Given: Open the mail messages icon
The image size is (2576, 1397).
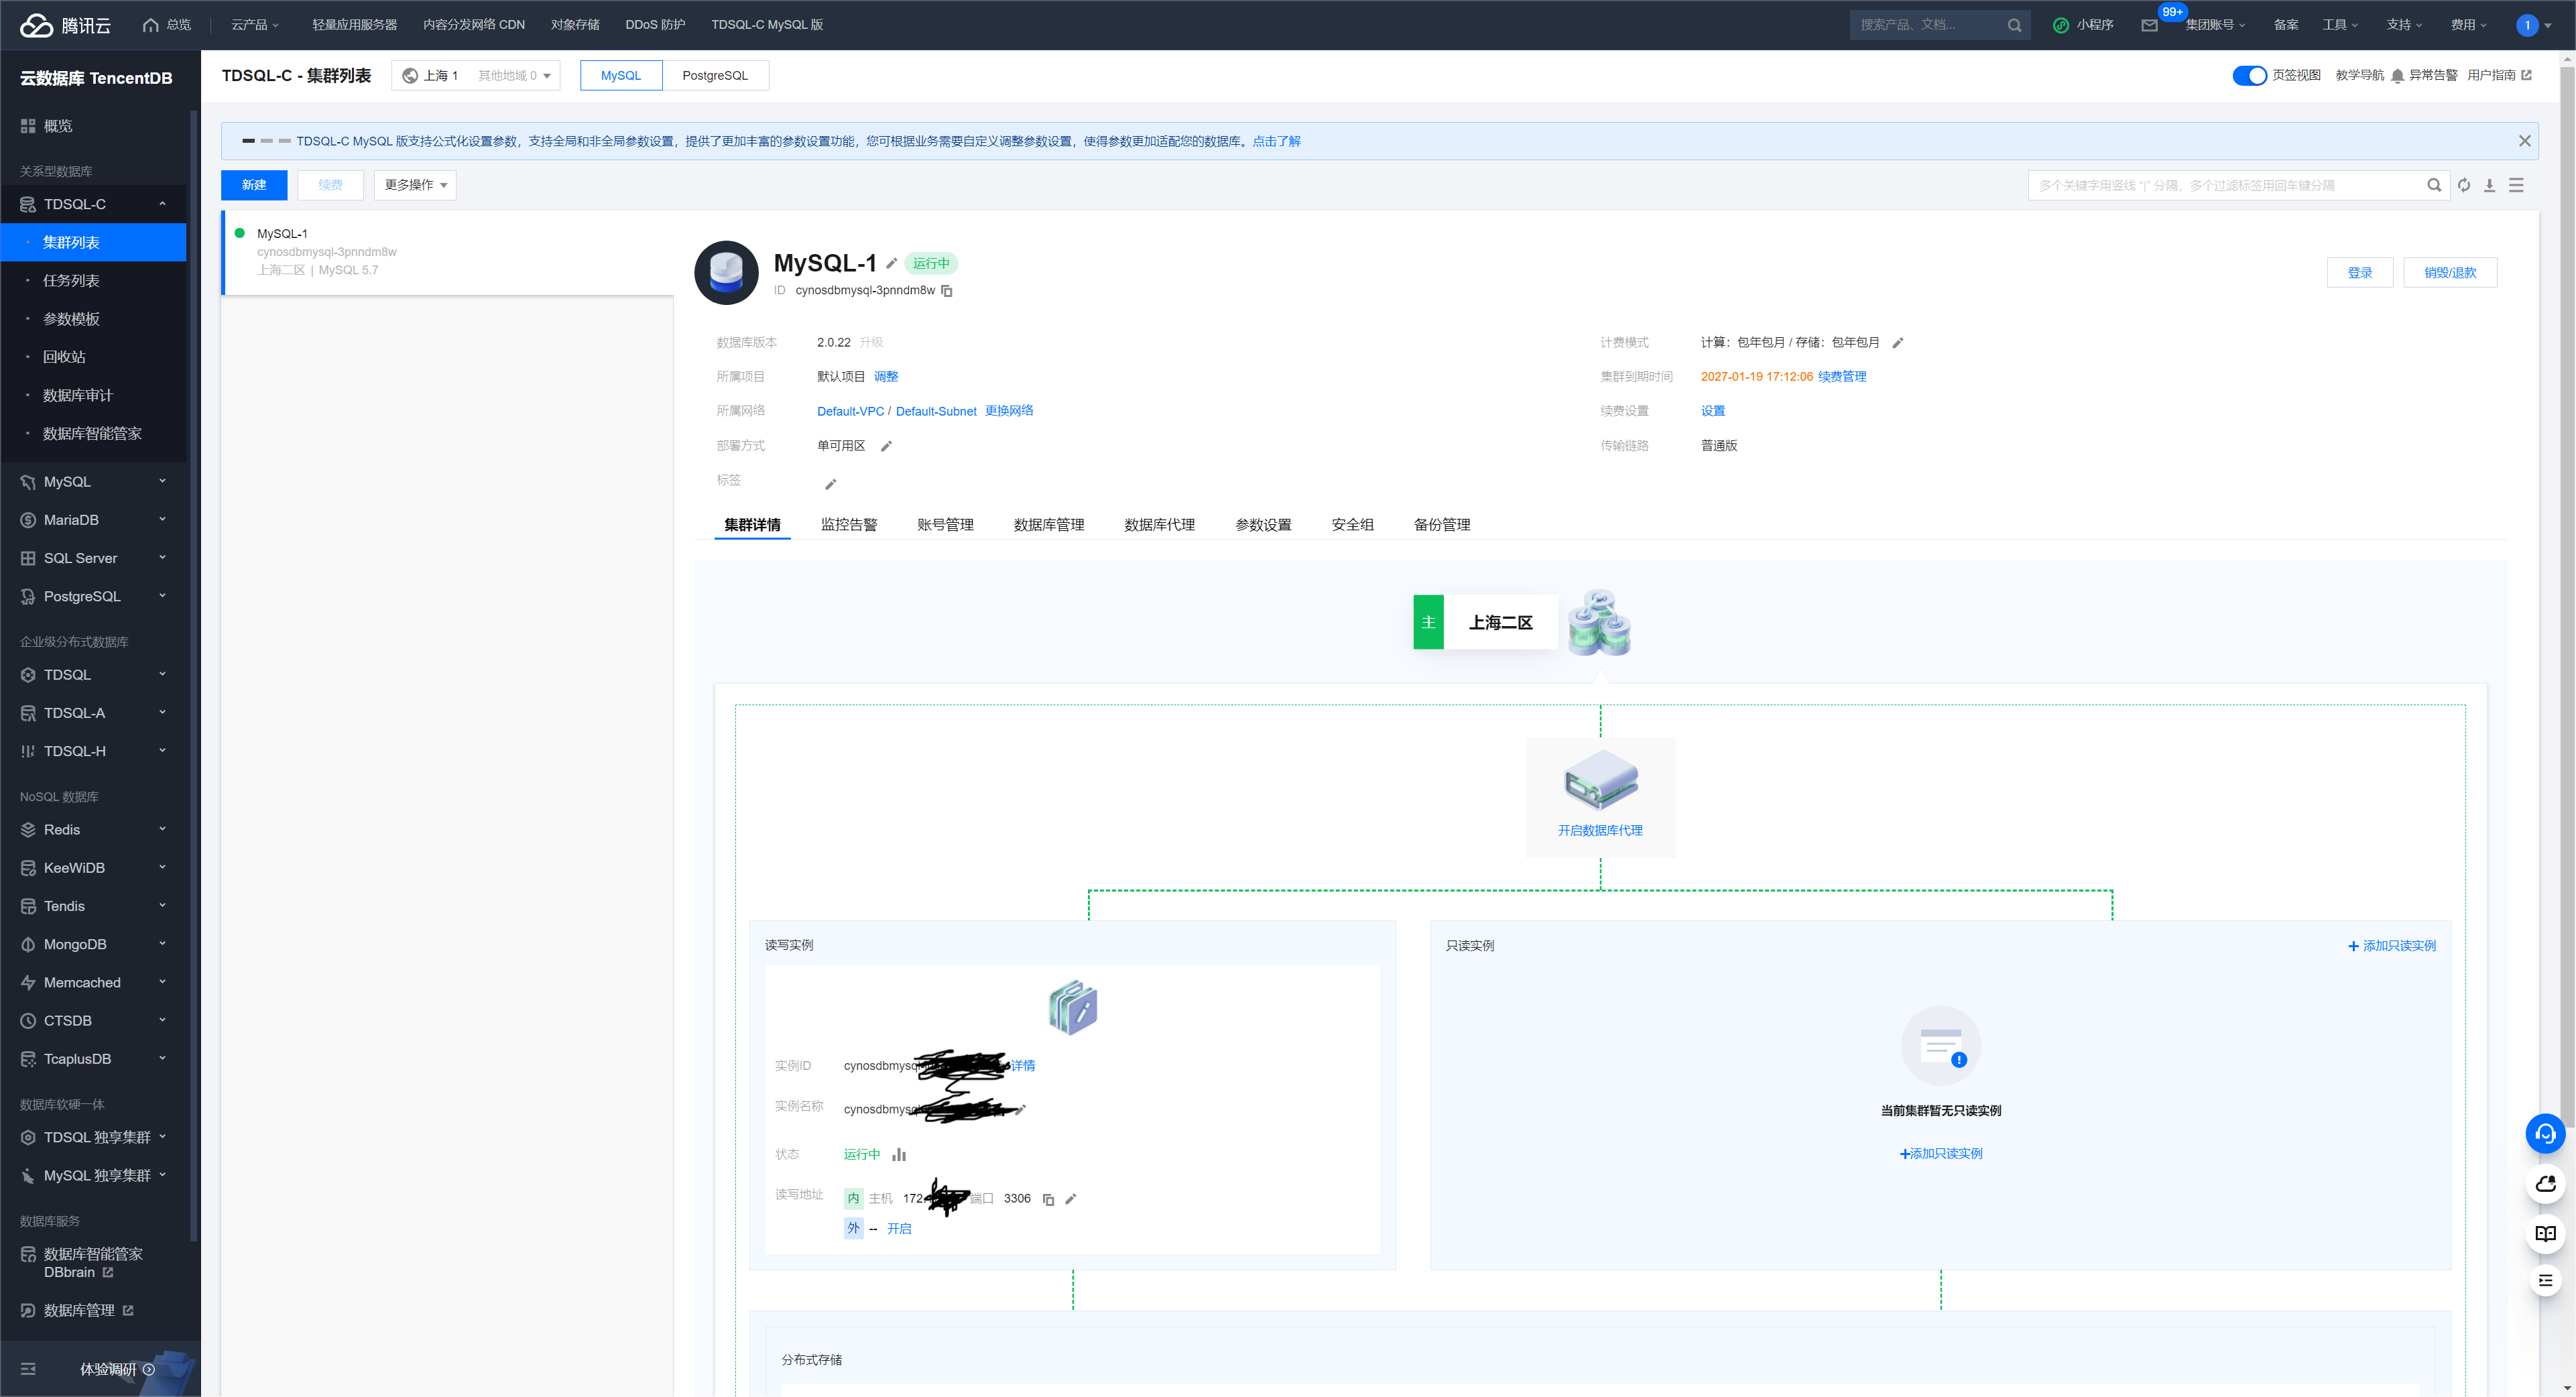Looking at the screenshot, I should pos(2149,25).
